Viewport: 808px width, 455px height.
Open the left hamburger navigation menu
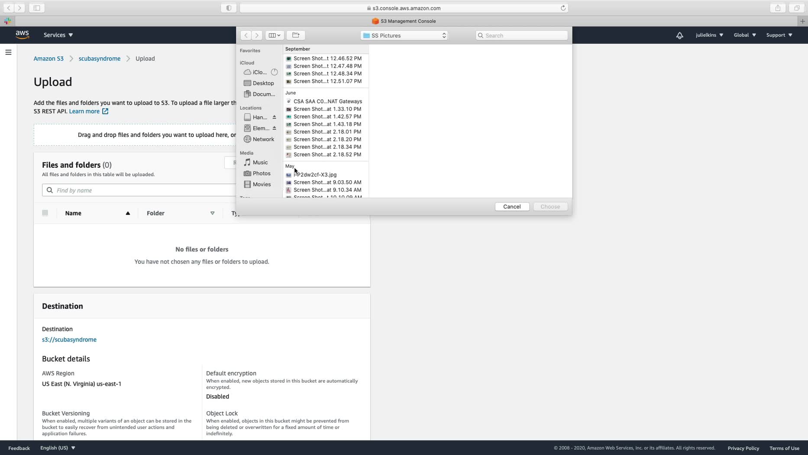click(8, 52)
